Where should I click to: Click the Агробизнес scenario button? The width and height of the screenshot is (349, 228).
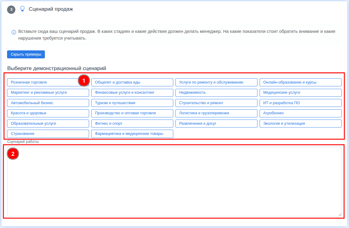[300, 113]
